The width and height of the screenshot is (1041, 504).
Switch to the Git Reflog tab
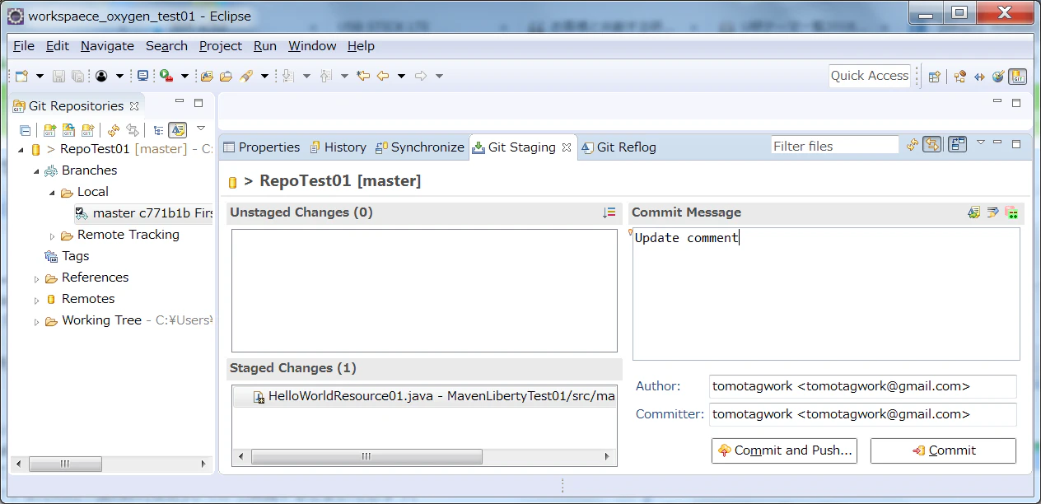pos(619,147)
